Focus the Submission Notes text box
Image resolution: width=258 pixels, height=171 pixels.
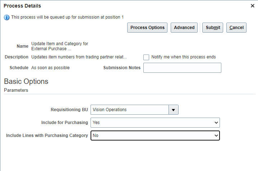(182, 68)
